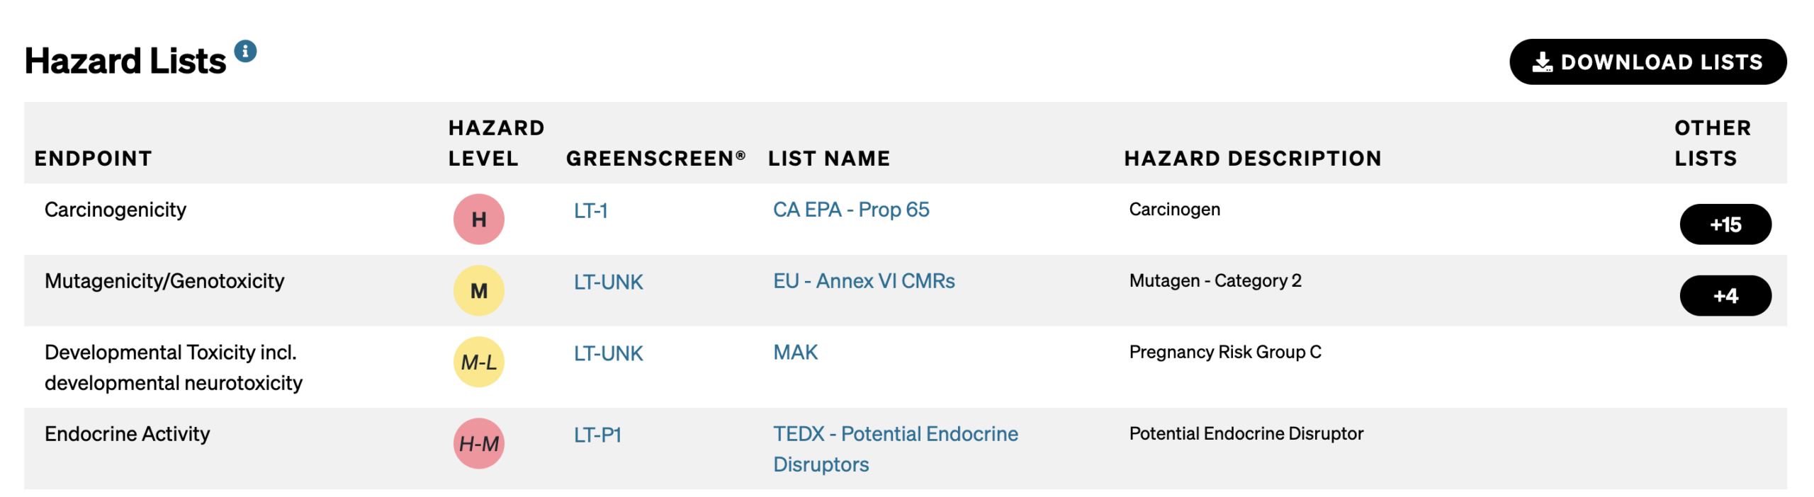
Task: Click the red H-M hazard level badge
Action: coord(478,444)
